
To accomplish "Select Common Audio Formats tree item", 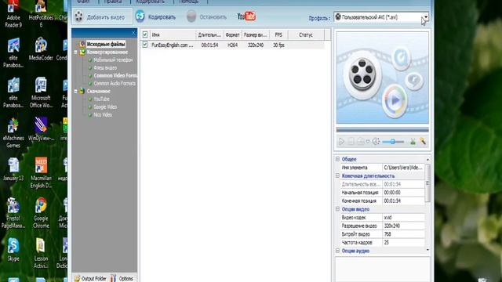I will tap(115, 83).
